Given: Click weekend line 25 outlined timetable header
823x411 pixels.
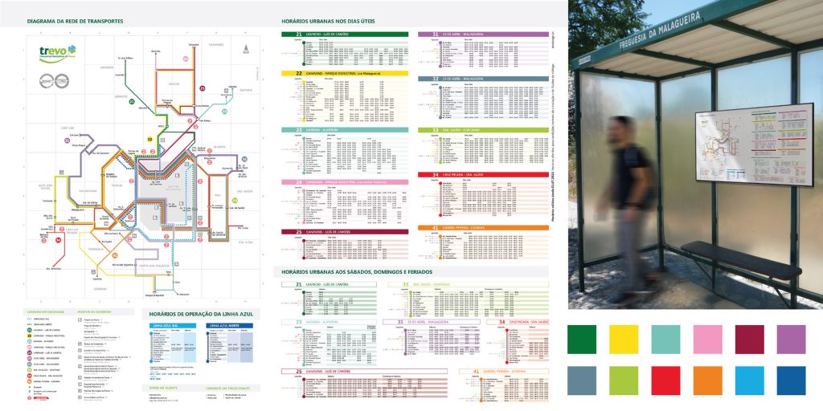Looking at the screenshot, I should [x=364, y=371].
